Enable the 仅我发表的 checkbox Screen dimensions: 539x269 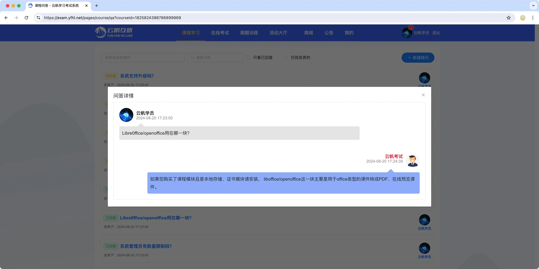pos(286,57)
